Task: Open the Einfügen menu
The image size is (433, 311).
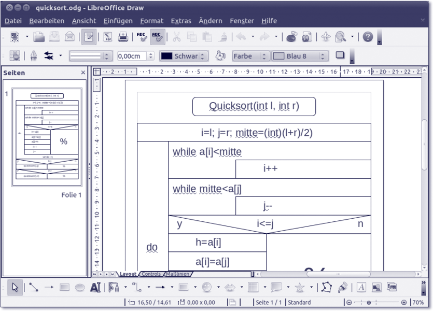Action: click(x=118, y=21)
